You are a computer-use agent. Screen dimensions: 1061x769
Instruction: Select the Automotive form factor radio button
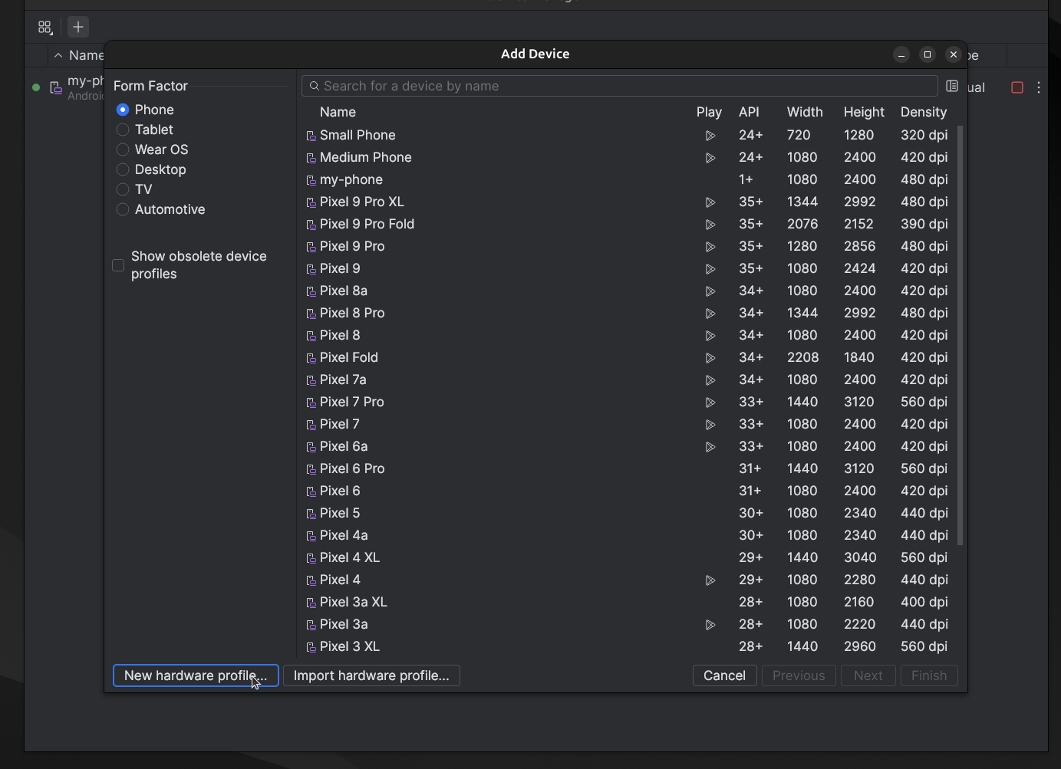pos(123,209)
